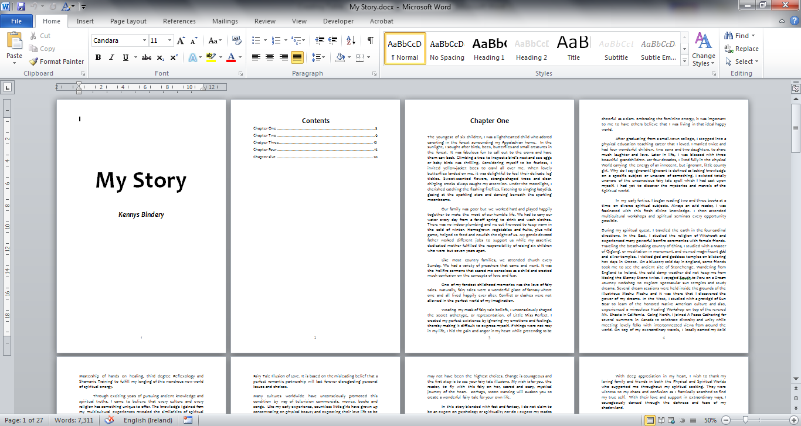Click the Sort icon
This screenshot has width=801, height=426.
[x=351, y=40]
